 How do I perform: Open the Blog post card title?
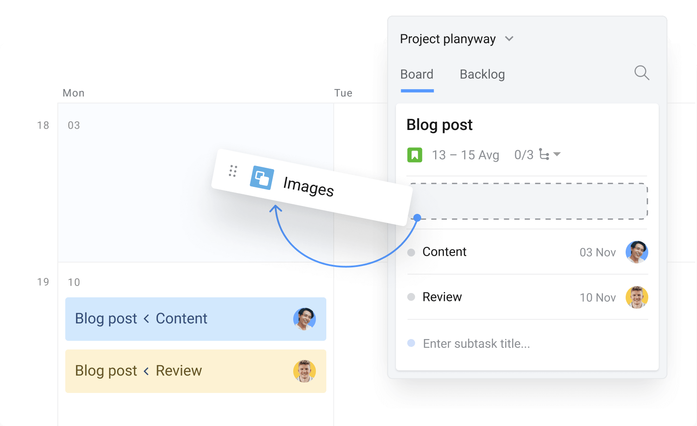point(439,125)
